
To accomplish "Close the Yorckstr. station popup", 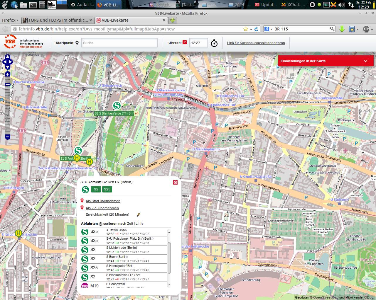I will pyautogui.click(x=175, y=182).
